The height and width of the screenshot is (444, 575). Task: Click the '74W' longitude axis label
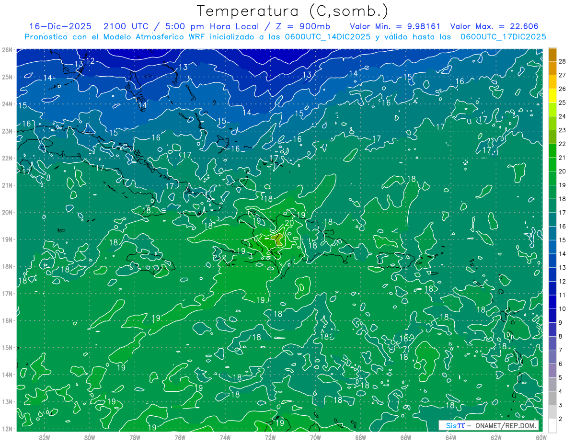click(225, 437)
